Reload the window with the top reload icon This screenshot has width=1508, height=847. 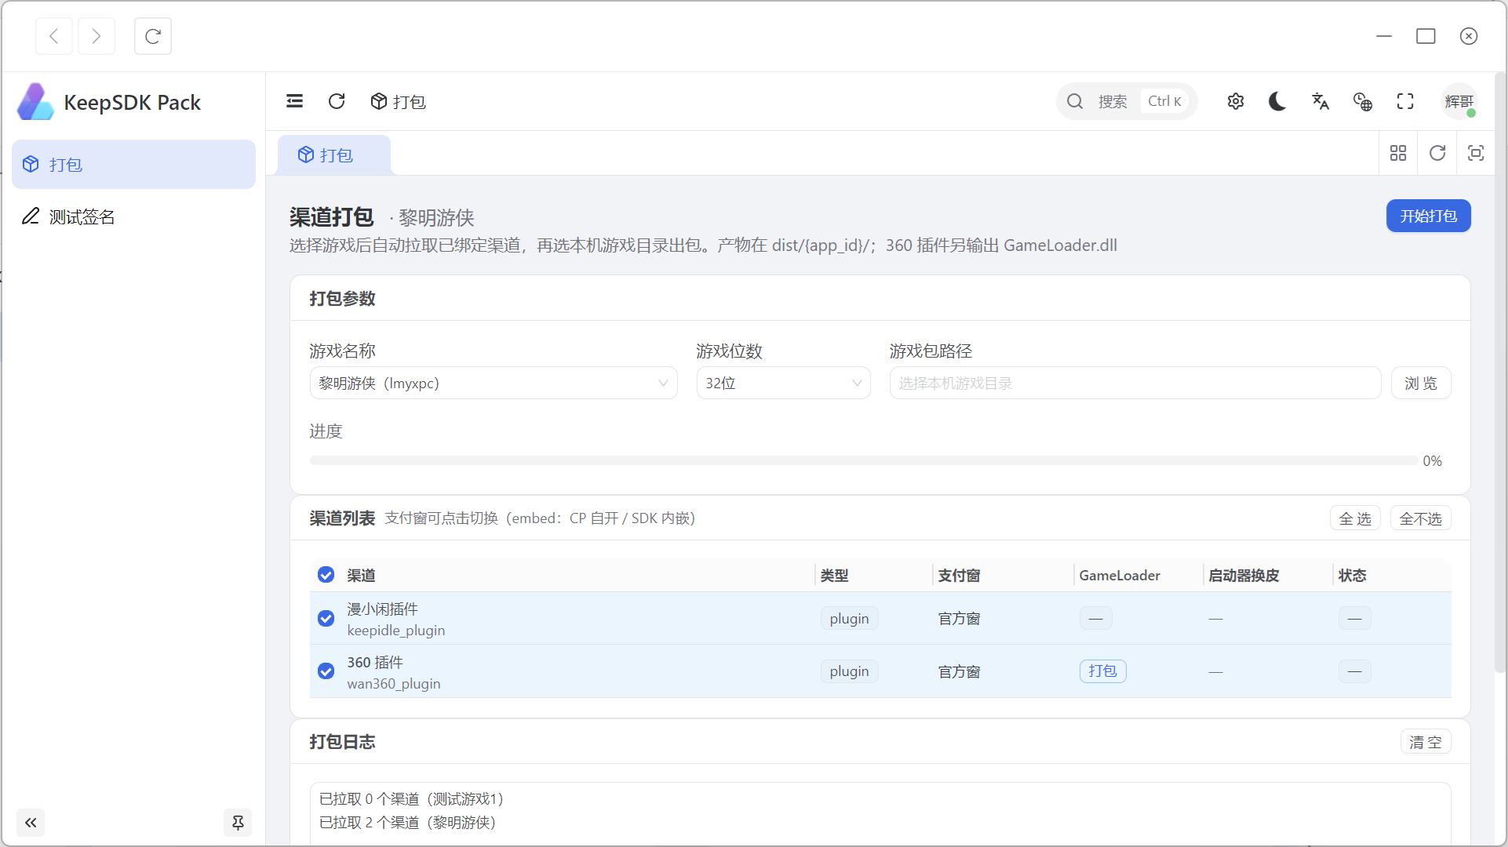pyautogui.click(x=153, y=36)
